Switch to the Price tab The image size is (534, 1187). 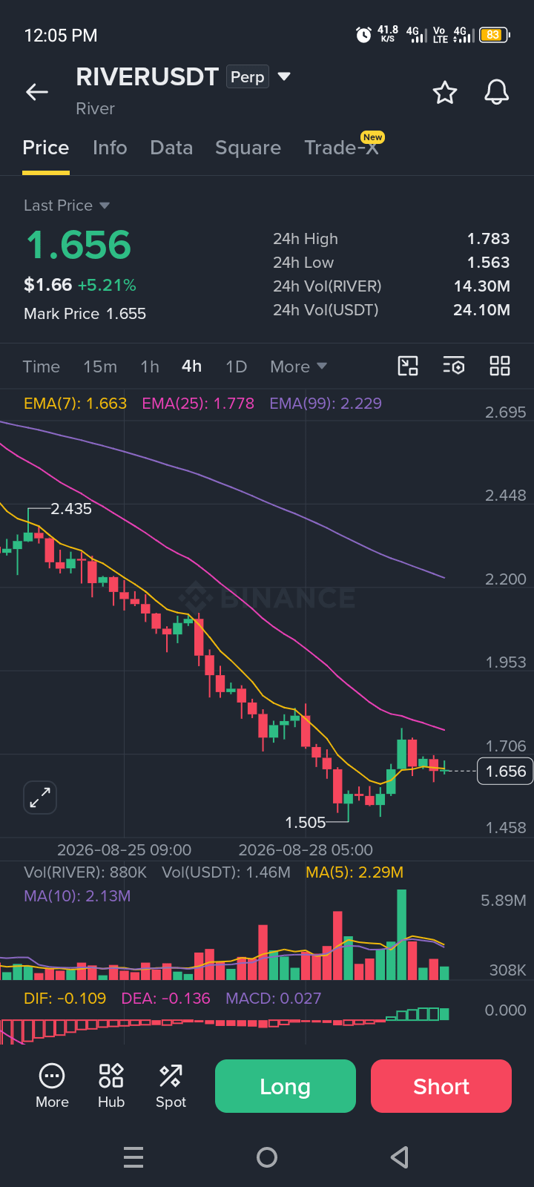(x=46, y=148)
